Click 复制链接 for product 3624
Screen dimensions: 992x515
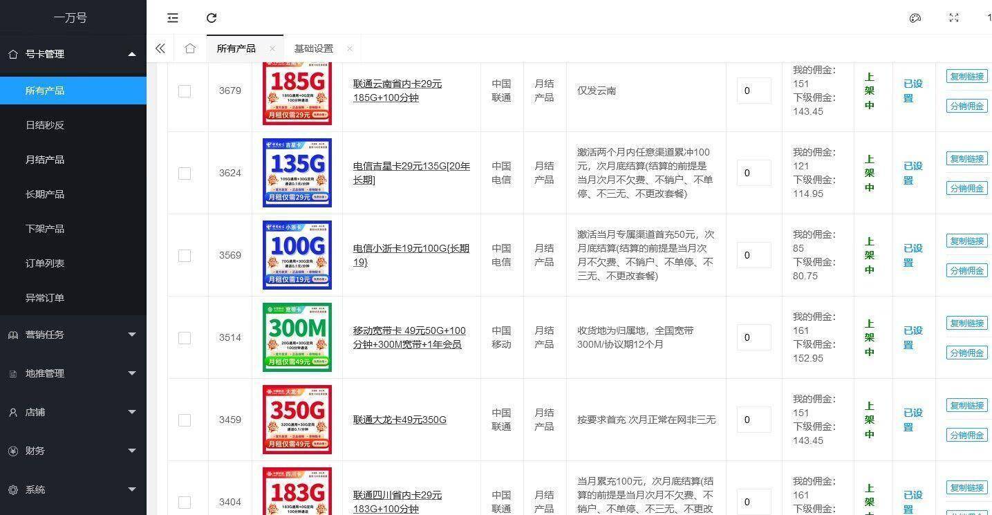[x=966, y=159]
